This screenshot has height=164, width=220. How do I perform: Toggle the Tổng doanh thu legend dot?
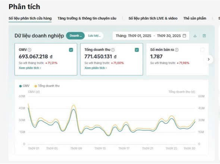point(36,86)
